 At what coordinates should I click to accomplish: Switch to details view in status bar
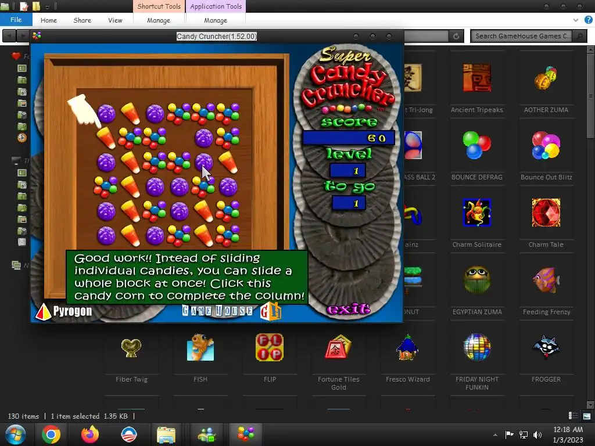pyautogui.click(x=573, y=416)
